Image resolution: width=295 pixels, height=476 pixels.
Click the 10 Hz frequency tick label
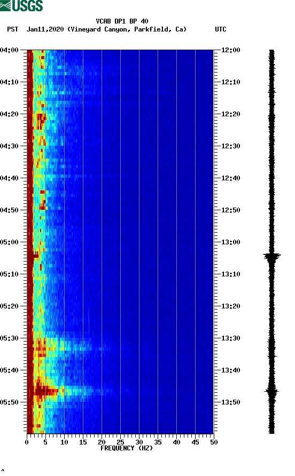pos(64,442)
